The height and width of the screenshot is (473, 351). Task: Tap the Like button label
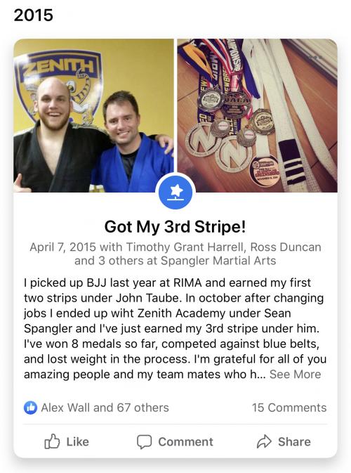[77, 442]
